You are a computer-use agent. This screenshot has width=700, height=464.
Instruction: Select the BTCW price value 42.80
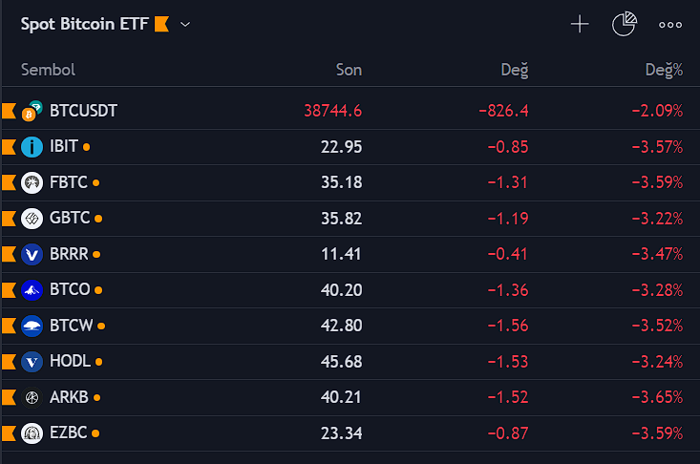341,326
